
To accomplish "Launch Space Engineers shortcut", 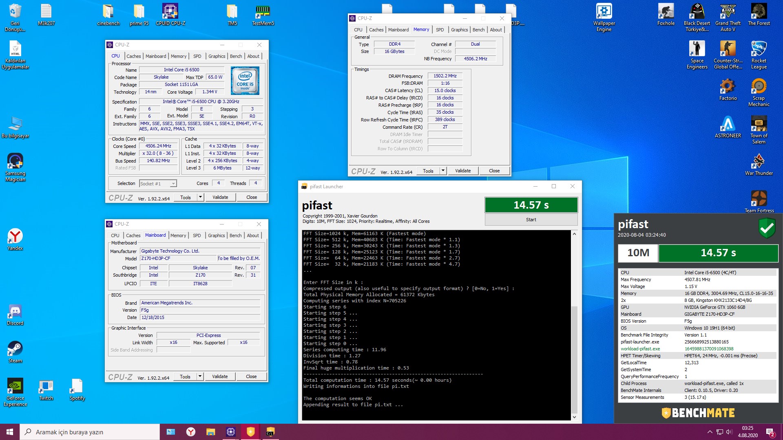I will coord(697,55).
